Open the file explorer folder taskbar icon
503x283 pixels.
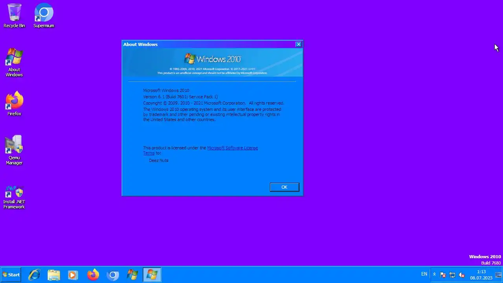(54, 275)
